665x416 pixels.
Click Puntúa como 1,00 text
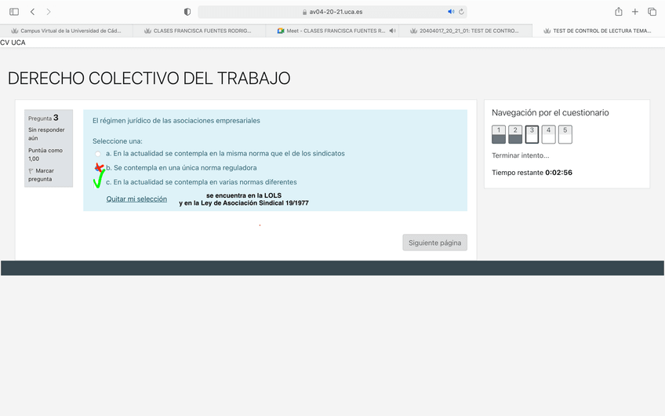(x=45, y=155)
